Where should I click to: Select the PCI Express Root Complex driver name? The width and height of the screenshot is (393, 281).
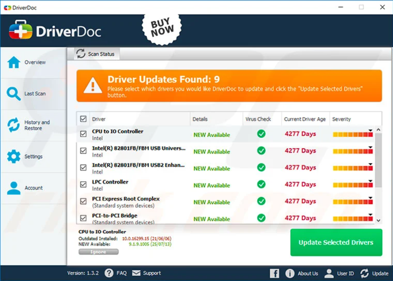pyautogui.click(x=126, y=199)
